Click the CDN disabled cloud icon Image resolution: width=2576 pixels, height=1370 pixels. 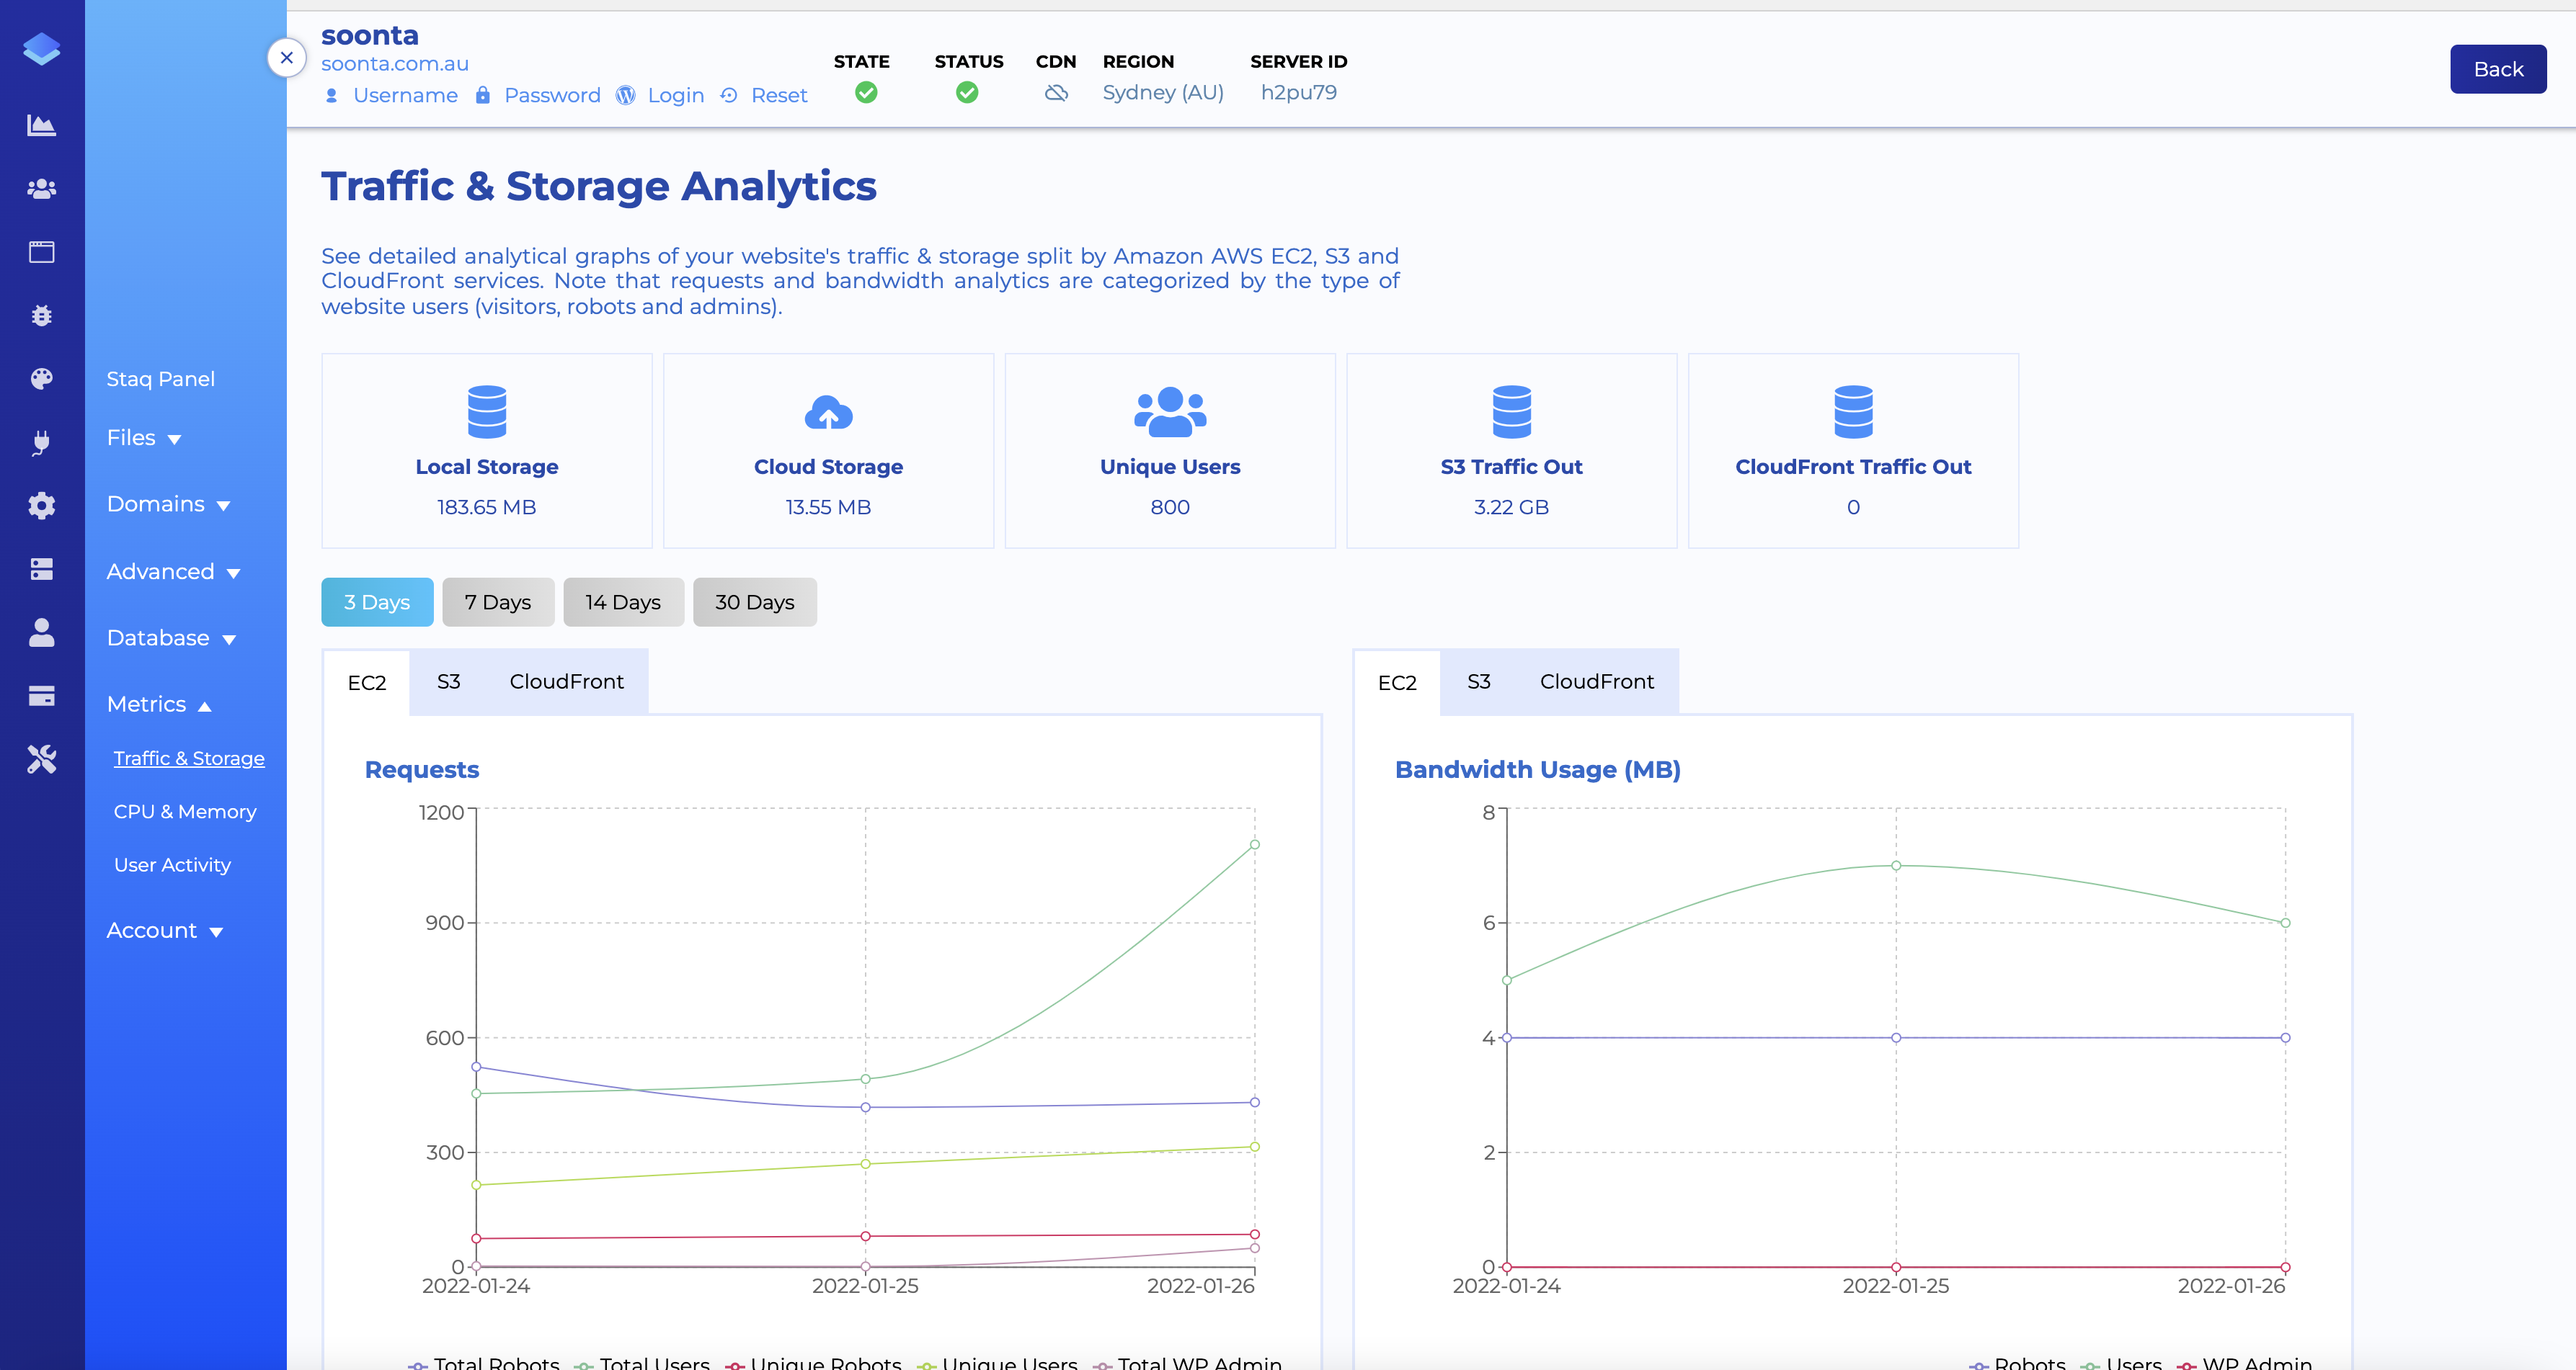[x=1056, y=93]
